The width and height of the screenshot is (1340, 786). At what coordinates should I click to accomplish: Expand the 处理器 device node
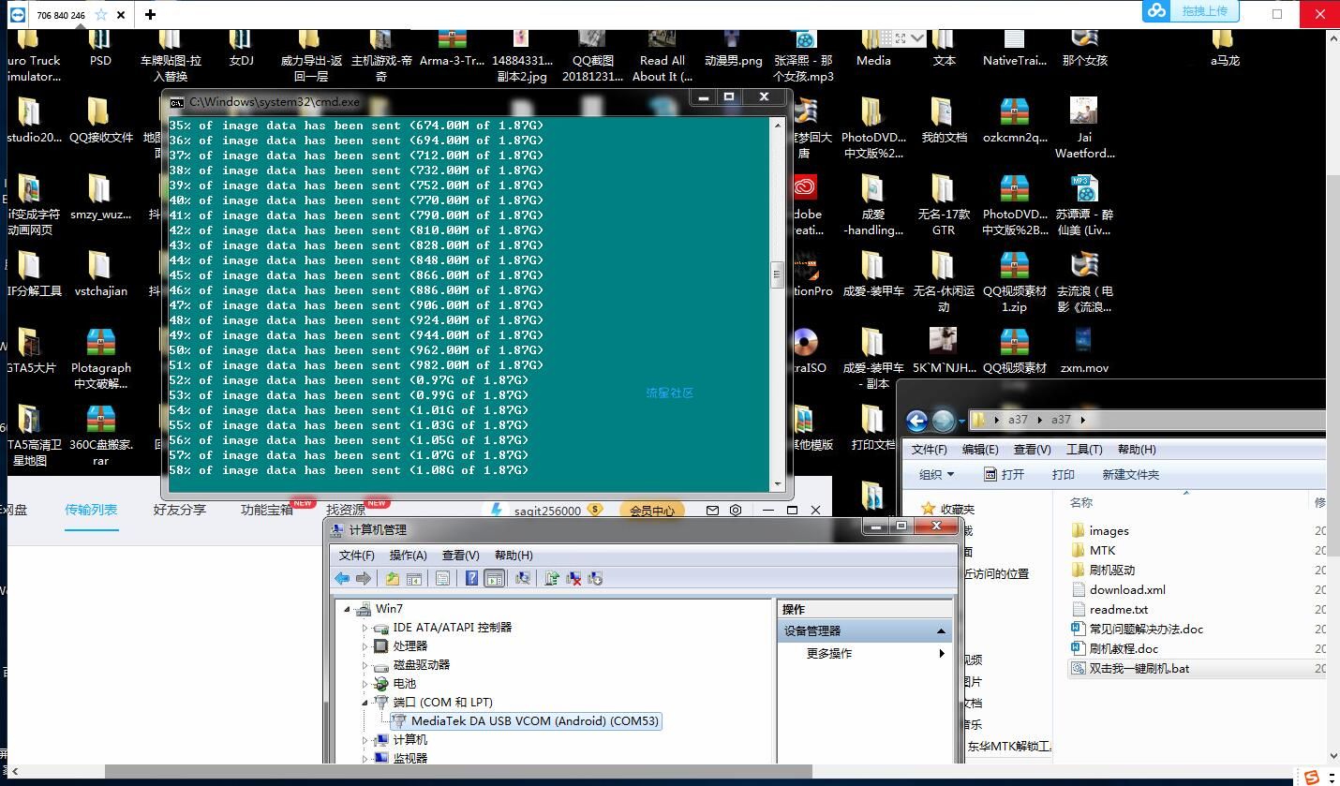(x=365, y=646)
